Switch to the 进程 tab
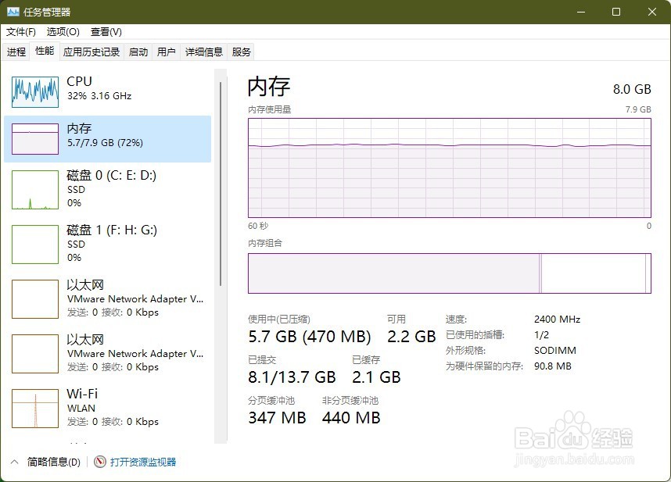 tap(16, 52)
